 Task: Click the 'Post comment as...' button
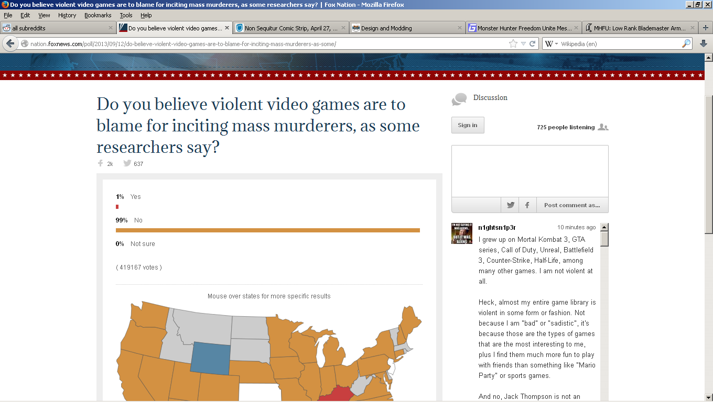pos(572,205)
